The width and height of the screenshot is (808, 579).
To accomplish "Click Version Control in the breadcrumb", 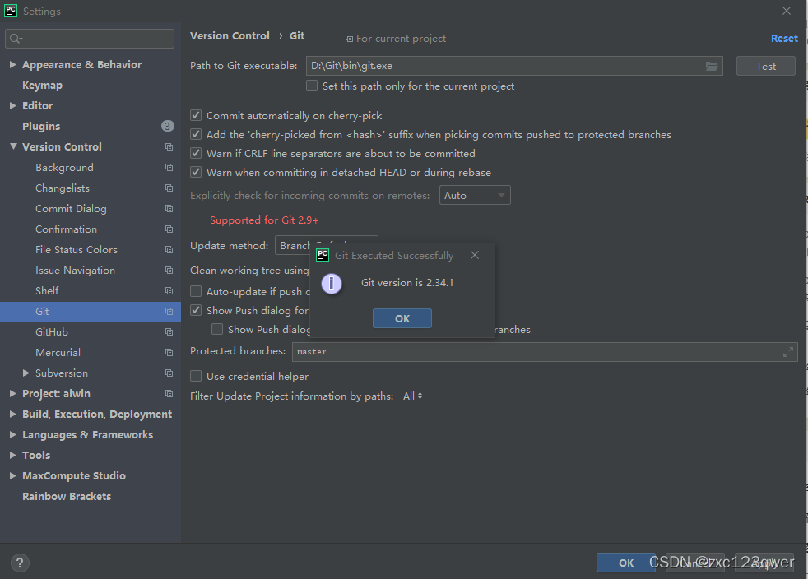I will (230, 36).
